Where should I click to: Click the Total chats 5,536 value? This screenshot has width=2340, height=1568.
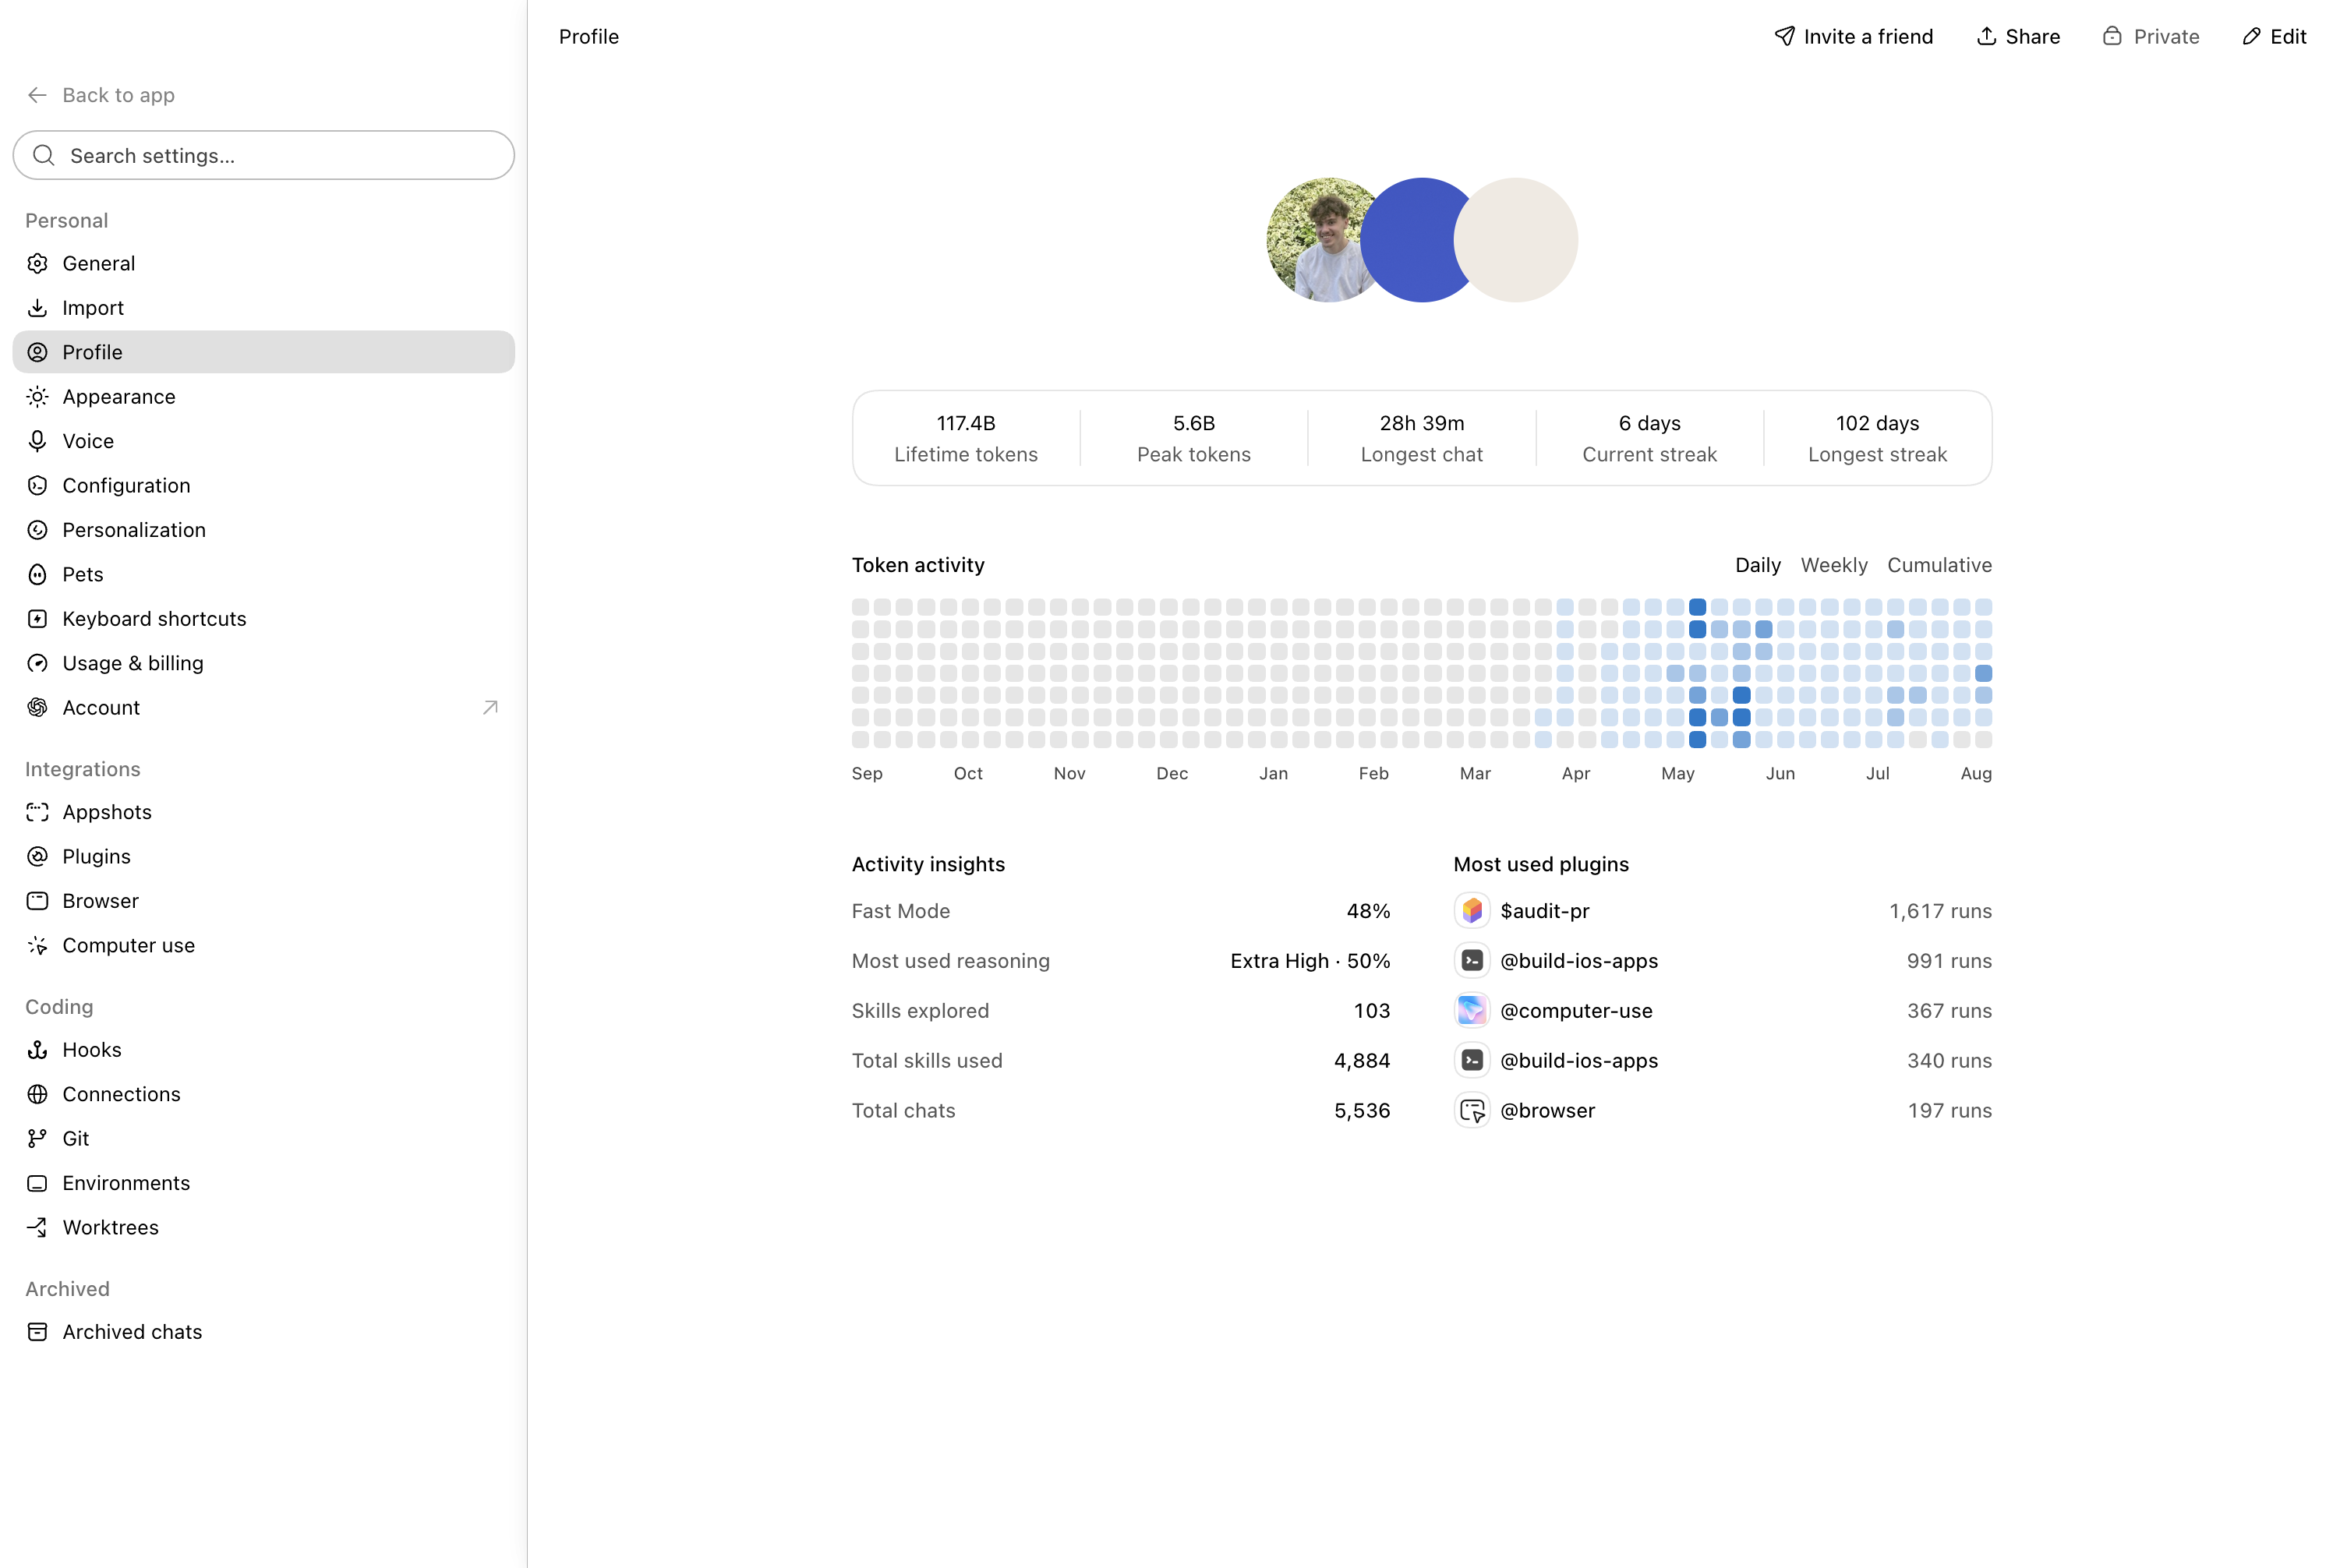[x=1362, y=1110]
